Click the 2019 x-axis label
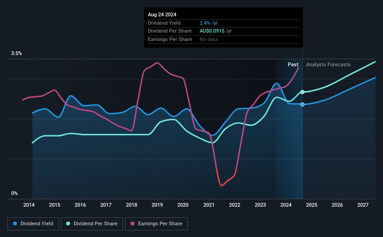 pyautogui.click(x=157, y=205)
